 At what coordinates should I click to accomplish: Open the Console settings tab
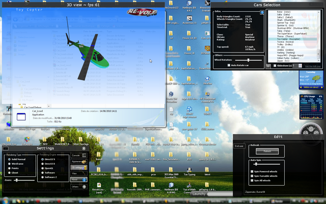(79, 155)
